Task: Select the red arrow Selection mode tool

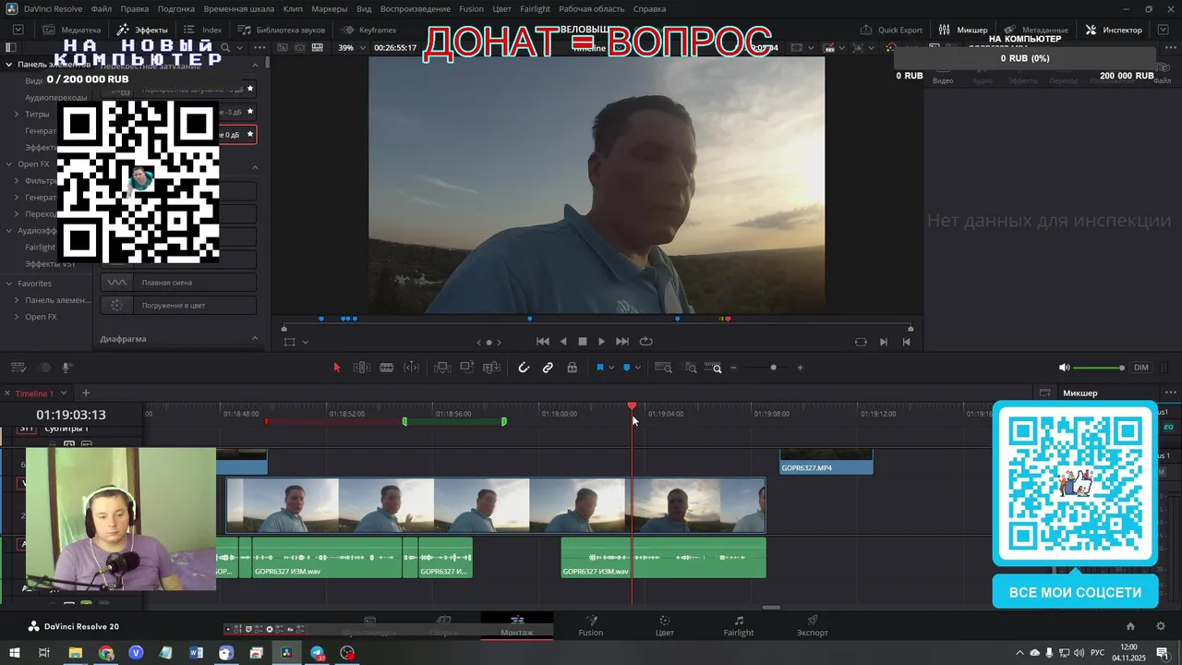Action: click(336, 368)
